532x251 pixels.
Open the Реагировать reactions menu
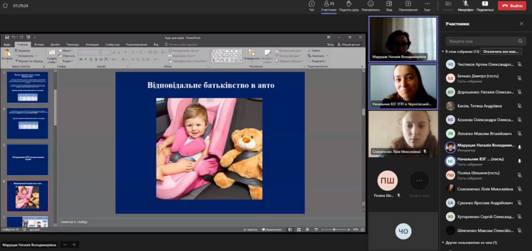click(x=371, y=6)
